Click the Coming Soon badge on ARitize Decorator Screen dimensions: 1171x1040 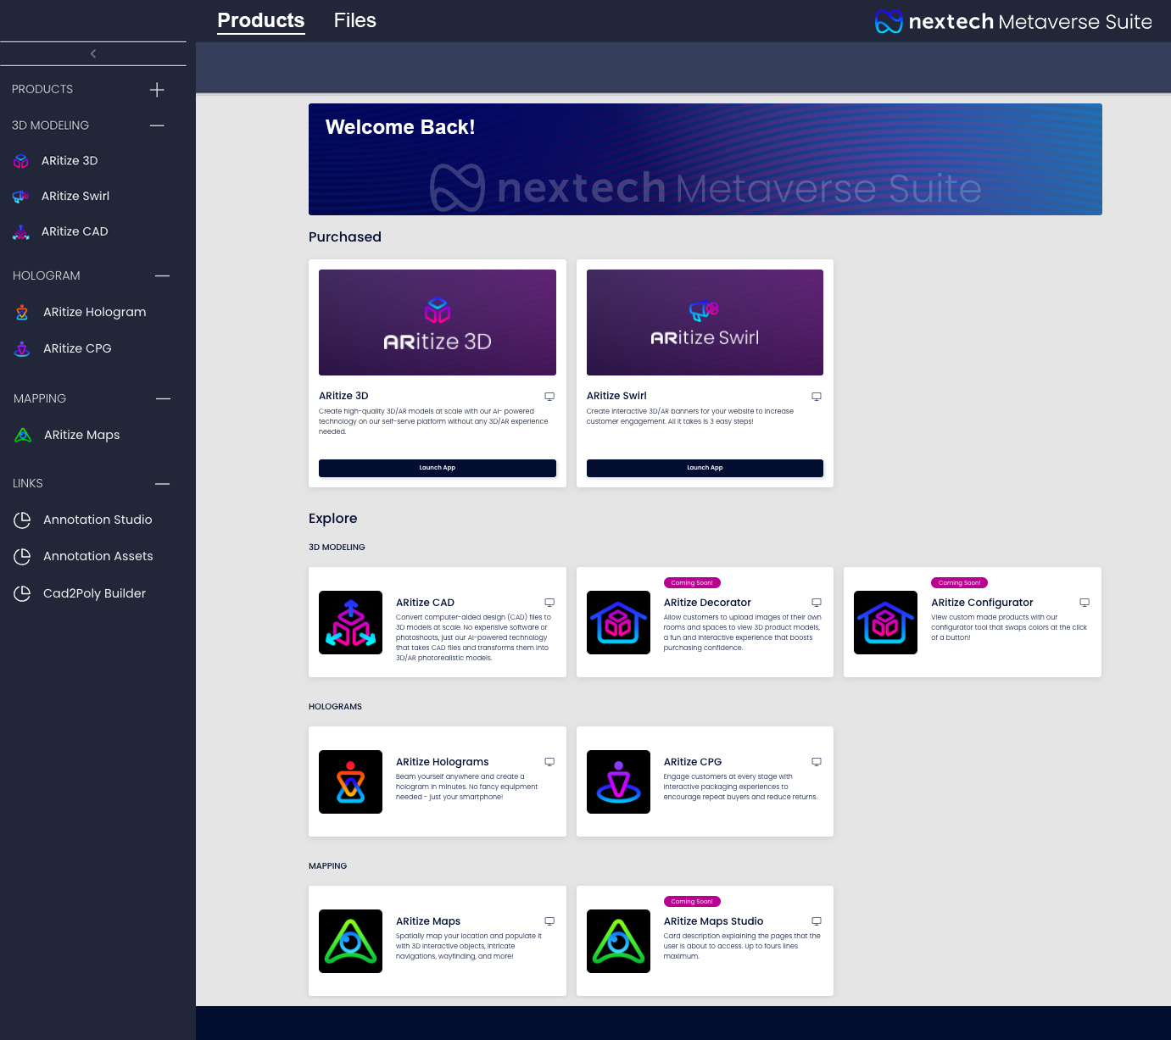point(692,583)
